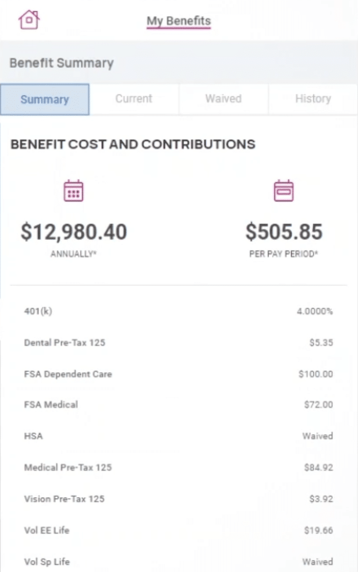Click the Benefit Summary header
The width and height of the screenshot is (358, 572).
[61, 63]
